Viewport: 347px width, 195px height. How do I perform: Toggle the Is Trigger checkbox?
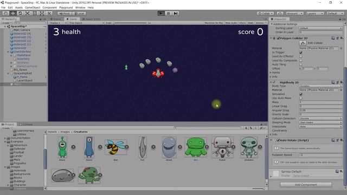(x=301, y=53)
